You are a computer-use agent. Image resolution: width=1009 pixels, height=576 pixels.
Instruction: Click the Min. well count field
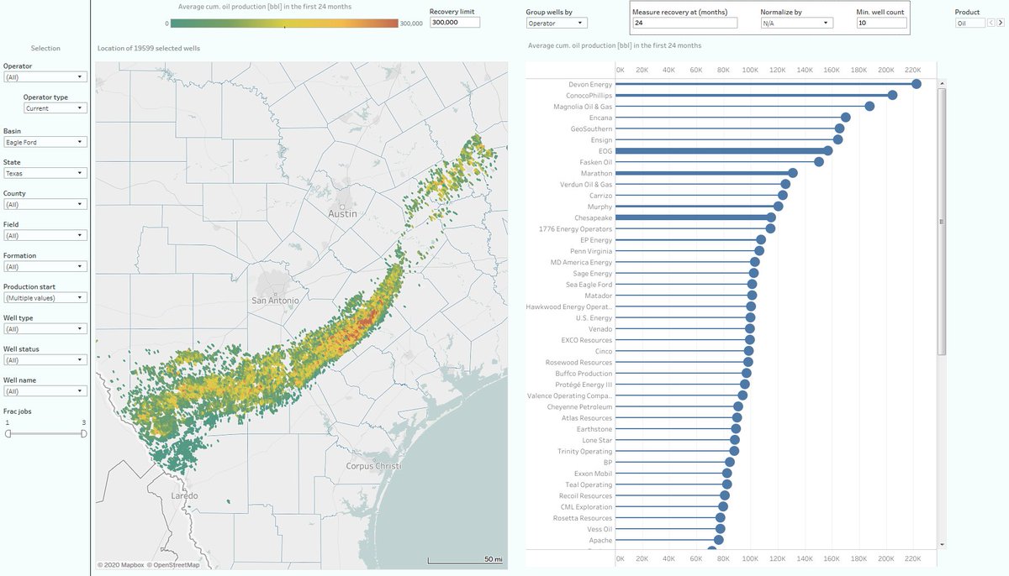(880, 24)
